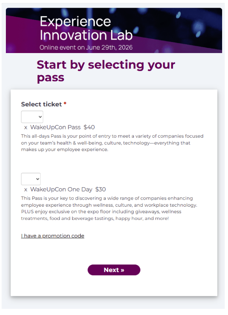Screen dimensions: 228x315
Task: Open the WakeUpCon Pass quantity dropdown
Action: click(32, 117)
